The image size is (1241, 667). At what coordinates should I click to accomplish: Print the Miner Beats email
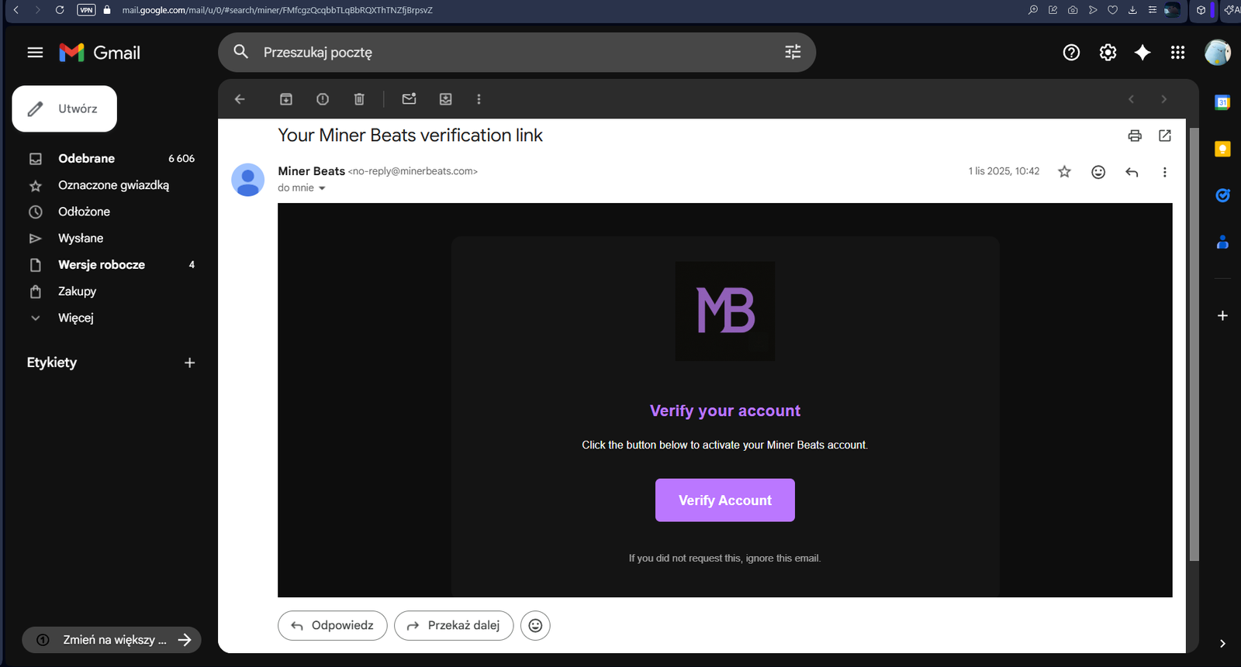click(x=1135, y=136)
